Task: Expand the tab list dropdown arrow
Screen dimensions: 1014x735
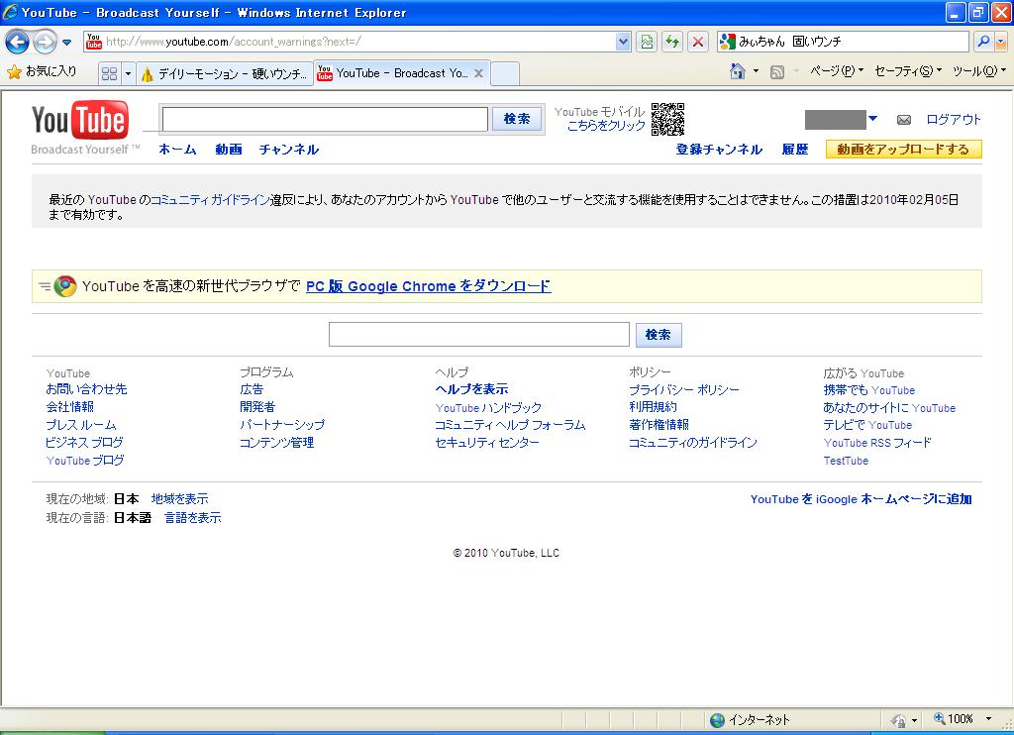Action: pos(128,73)
